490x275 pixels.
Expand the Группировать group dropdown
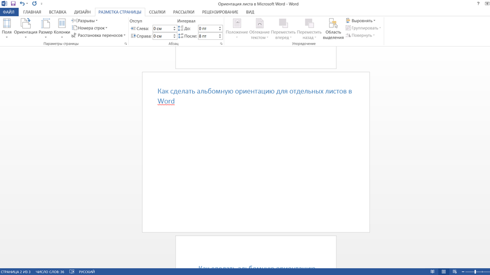click(x=363, y=28)
